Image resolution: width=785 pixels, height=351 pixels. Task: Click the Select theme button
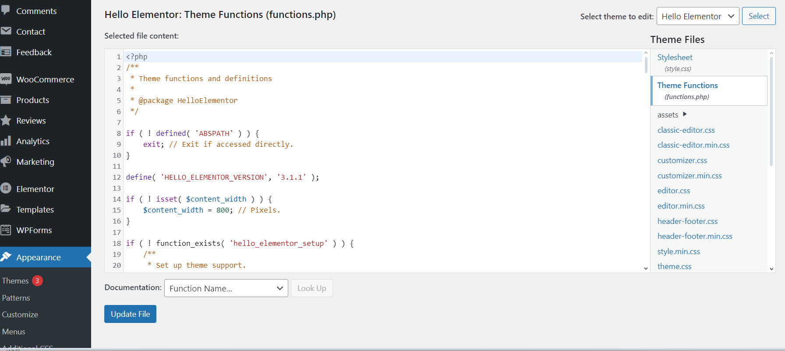tap(759, 16)
